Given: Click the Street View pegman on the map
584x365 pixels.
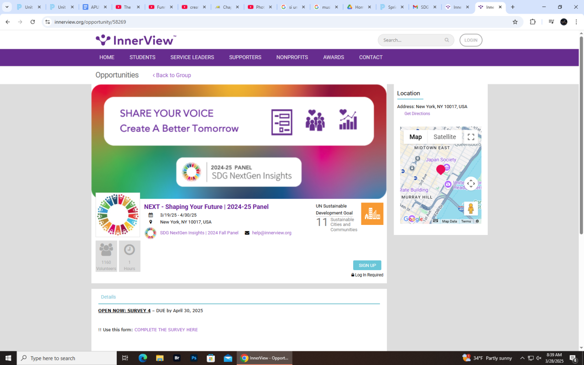Looking at the screenshot, I should point(471,209).
